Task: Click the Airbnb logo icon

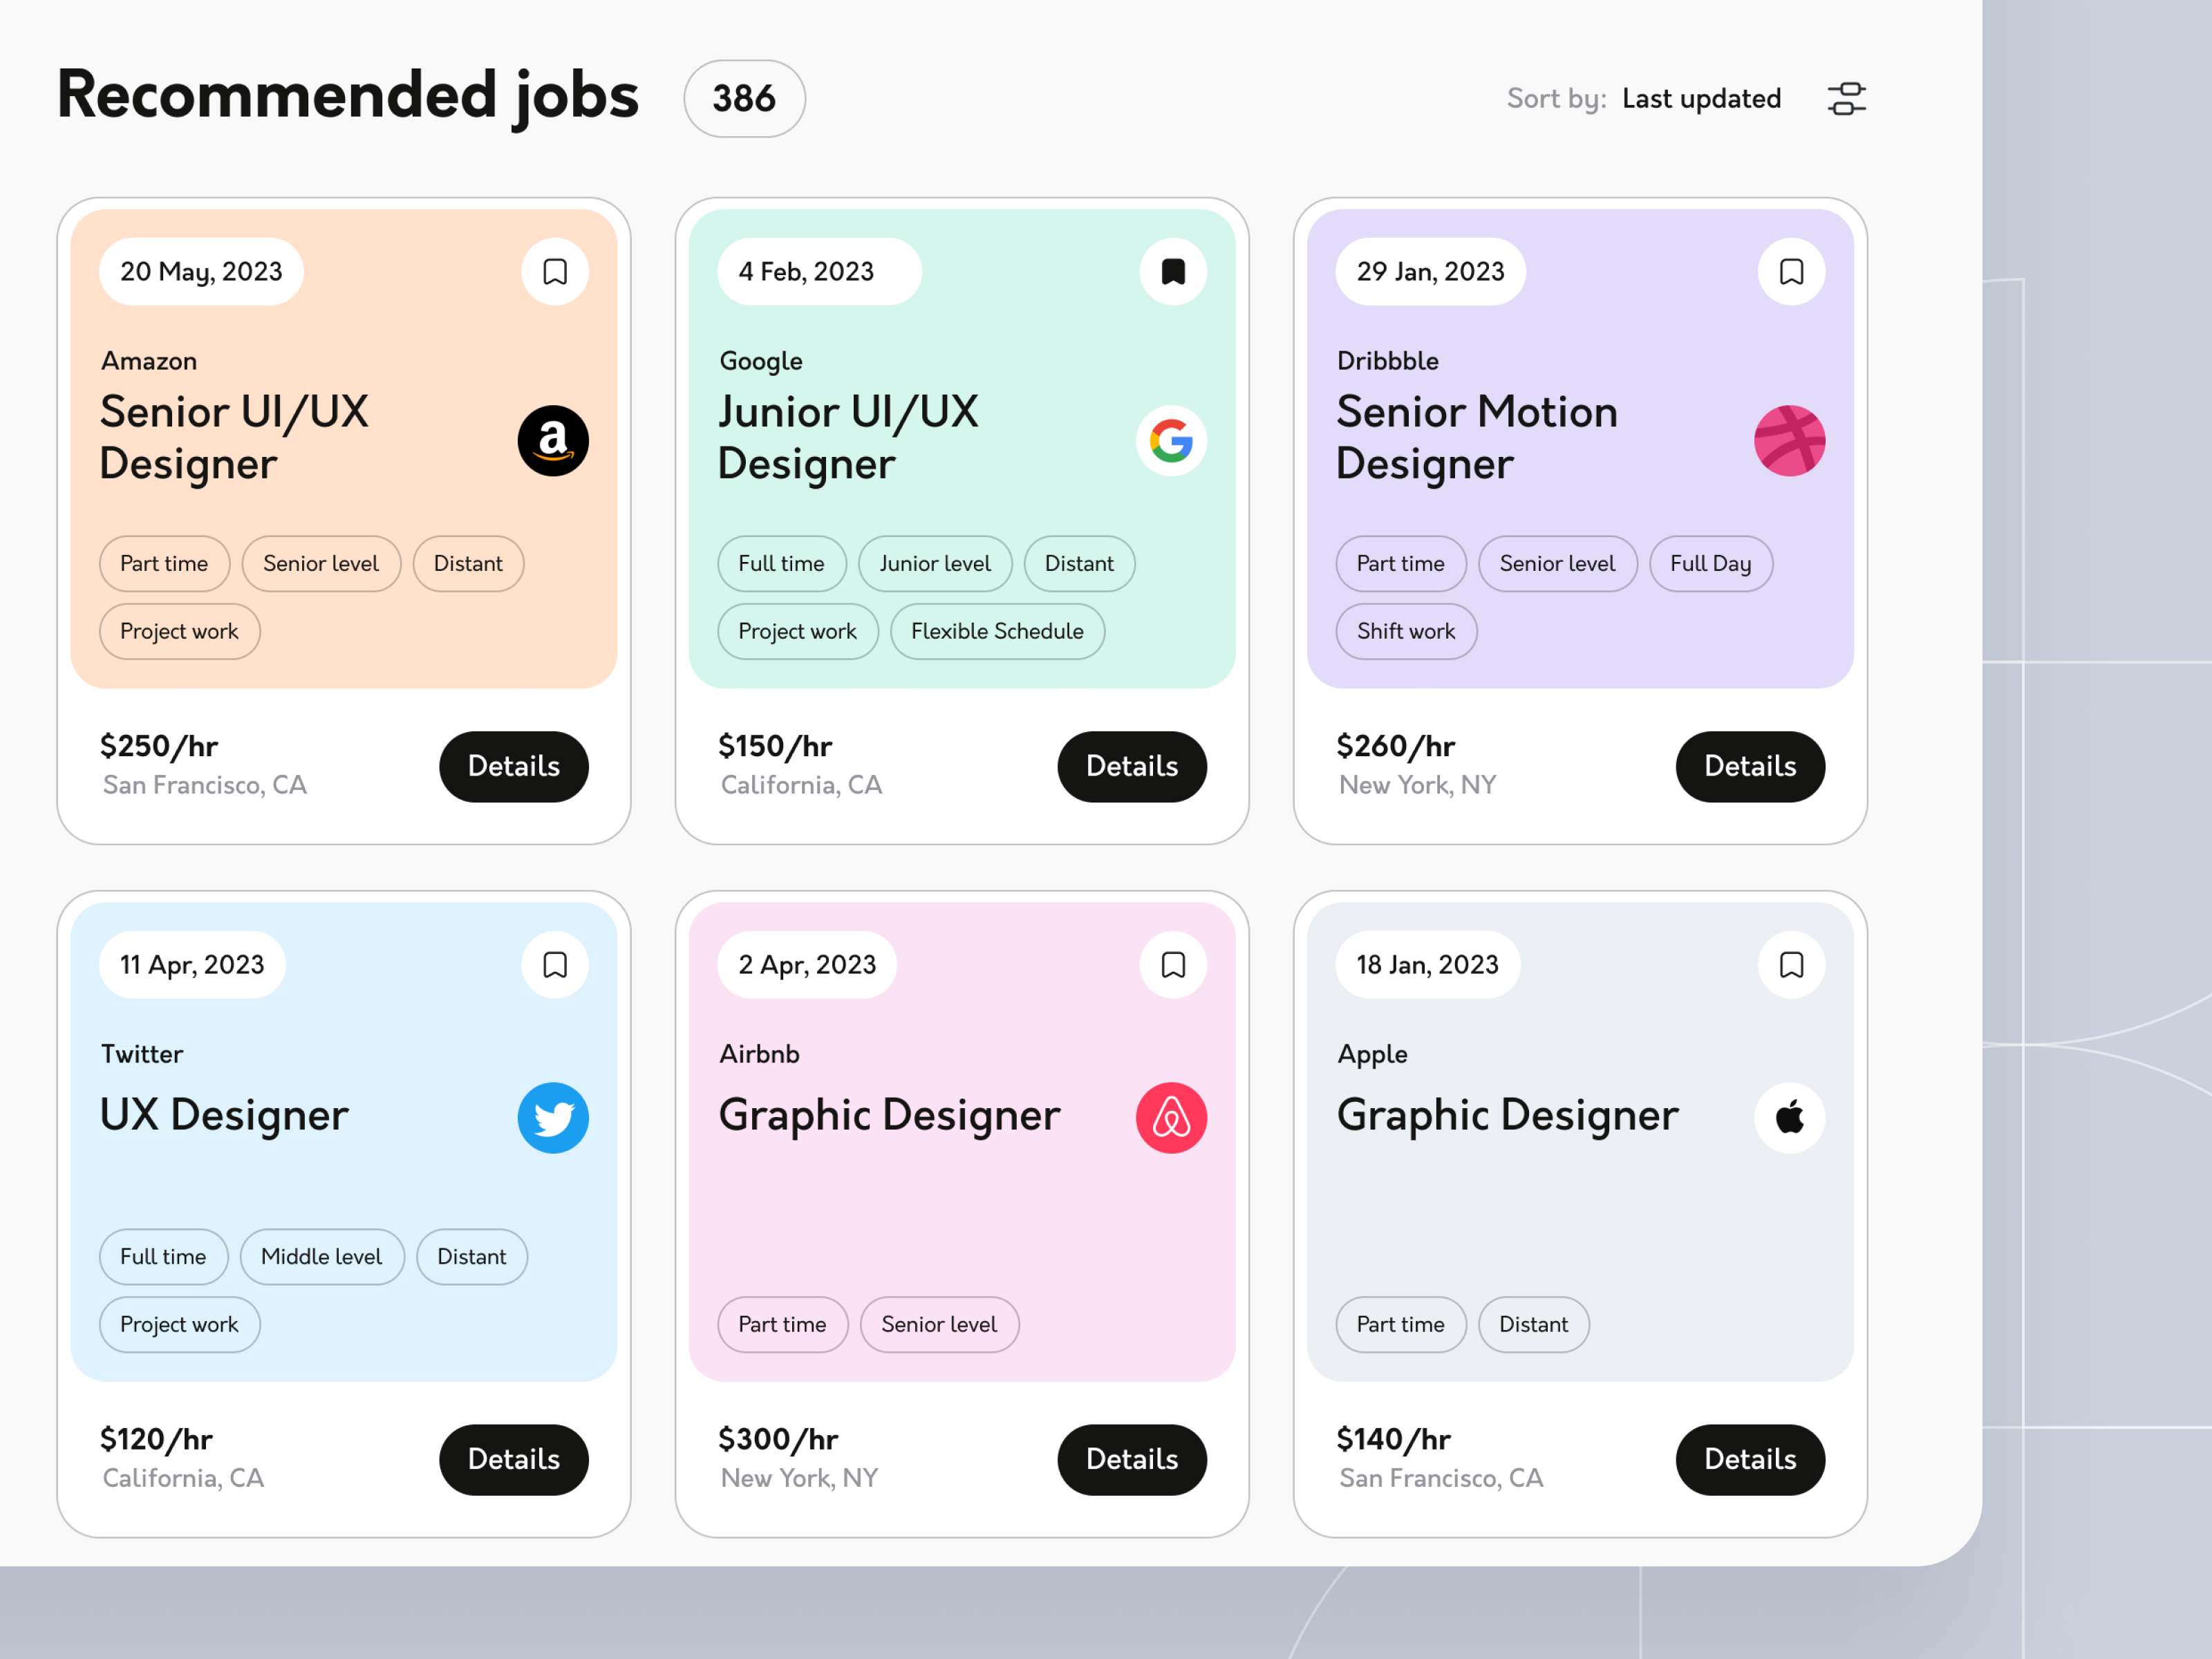Action: click(1171, 1117)
